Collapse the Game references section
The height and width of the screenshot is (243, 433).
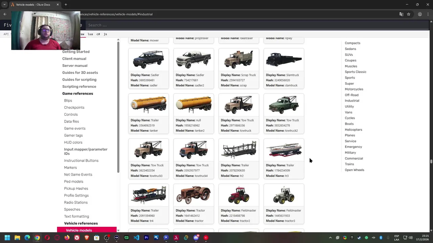(x=77, y=93)
